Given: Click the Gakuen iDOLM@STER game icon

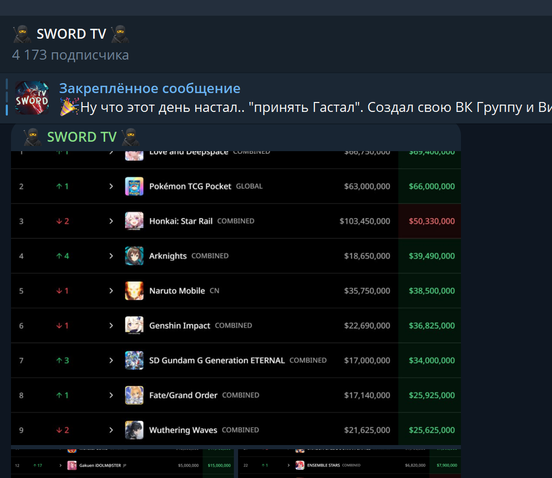Looking at the screenshot, I should pos(72,465).
